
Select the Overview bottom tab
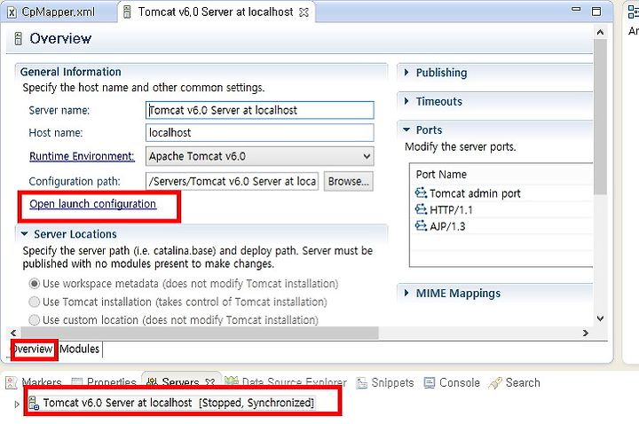click(33, 349)
